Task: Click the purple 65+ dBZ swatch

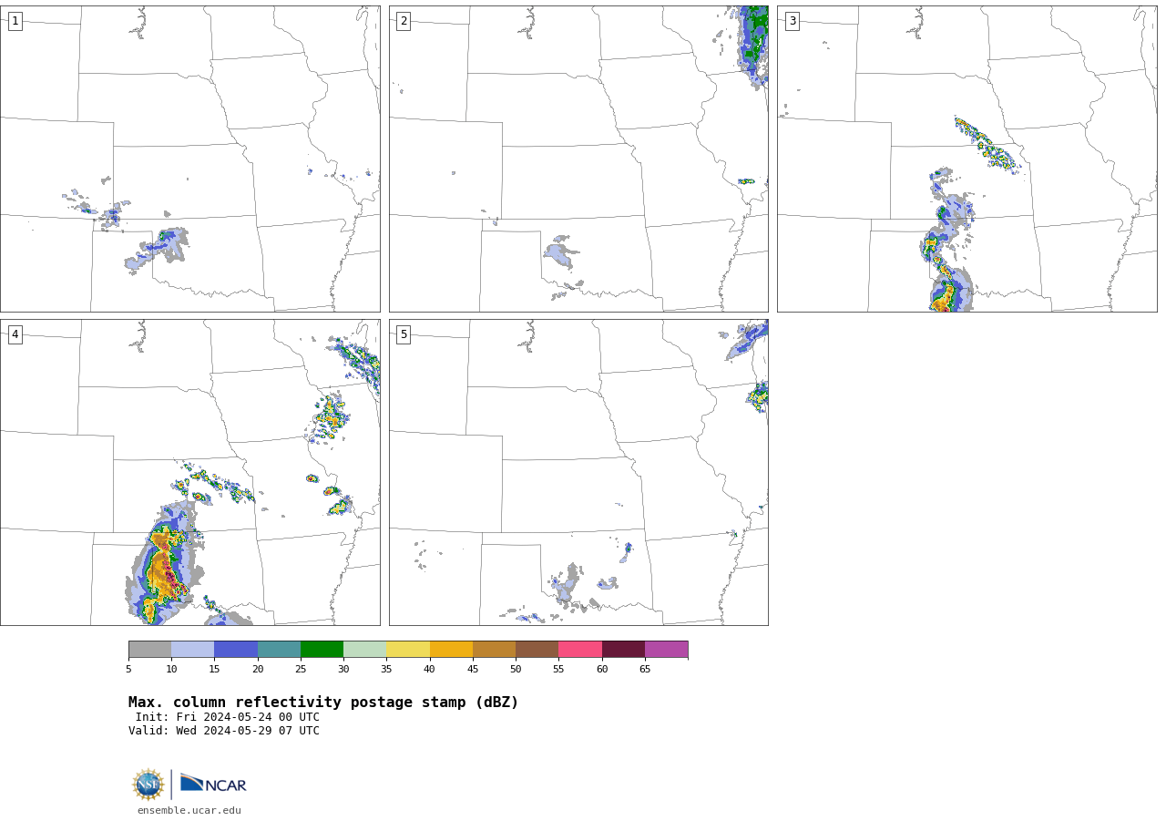Action: (667, 650)
